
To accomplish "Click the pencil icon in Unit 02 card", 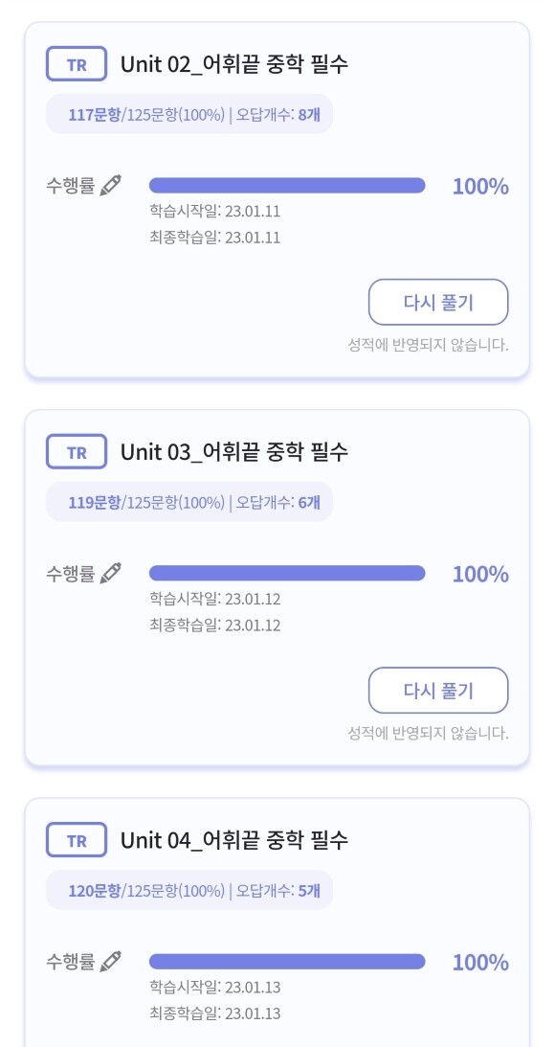I will point(111,186).
